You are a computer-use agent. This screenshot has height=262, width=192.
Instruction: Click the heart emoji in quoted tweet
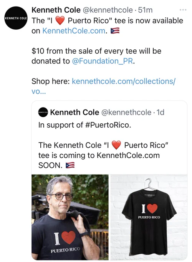point(116,145)
